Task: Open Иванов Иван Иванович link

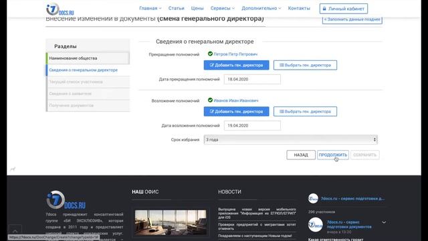Action: 235,100
